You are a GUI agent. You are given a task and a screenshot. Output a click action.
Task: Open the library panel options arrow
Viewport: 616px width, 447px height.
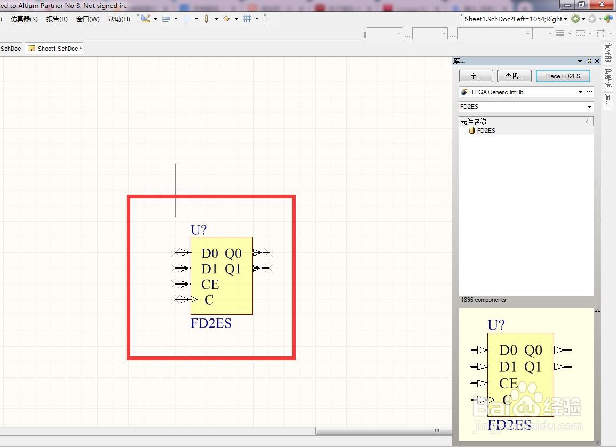pyautogui.click(x=580, y=61)
